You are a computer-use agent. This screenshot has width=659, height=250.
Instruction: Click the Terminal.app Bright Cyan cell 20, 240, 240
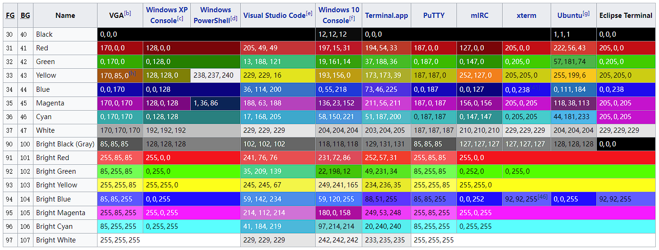[x=386, y=226]
